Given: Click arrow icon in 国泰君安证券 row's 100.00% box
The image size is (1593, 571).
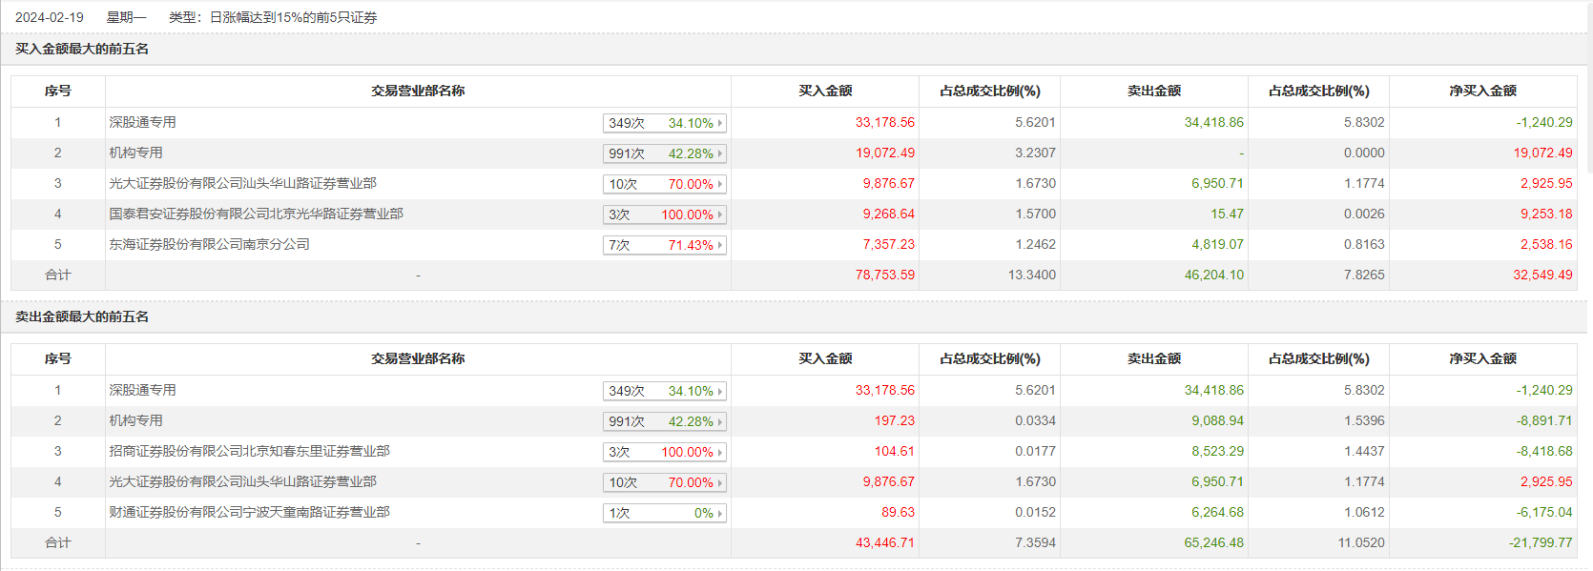Looking at the screenshot, I should click(720, 214).
